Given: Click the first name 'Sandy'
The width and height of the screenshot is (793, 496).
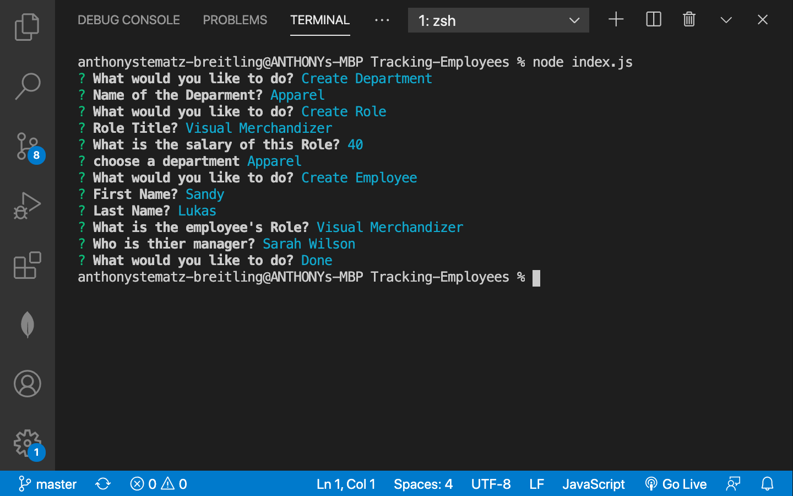Looking at the screenshot, I should 205,194.
